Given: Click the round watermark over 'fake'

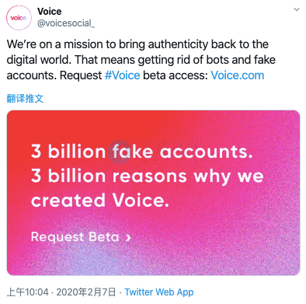Looking at the screenshot, I should pos(120,152).
